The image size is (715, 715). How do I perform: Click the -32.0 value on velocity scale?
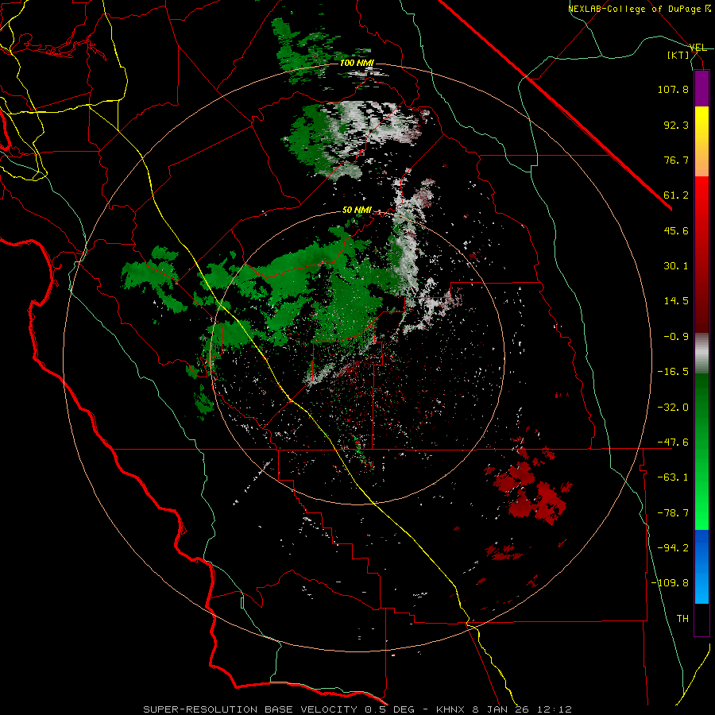coord(673,408)
